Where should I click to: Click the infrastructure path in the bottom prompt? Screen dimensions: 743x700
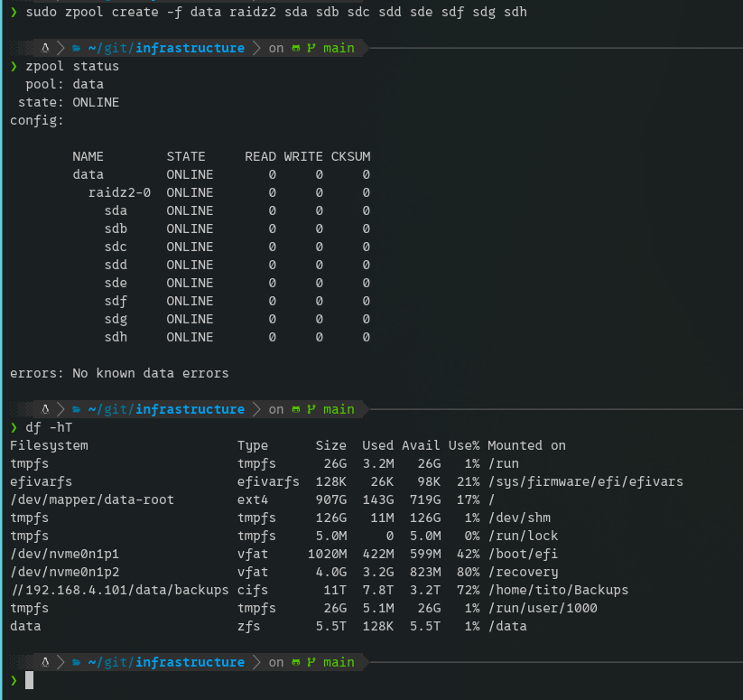[x=190, y=662]
